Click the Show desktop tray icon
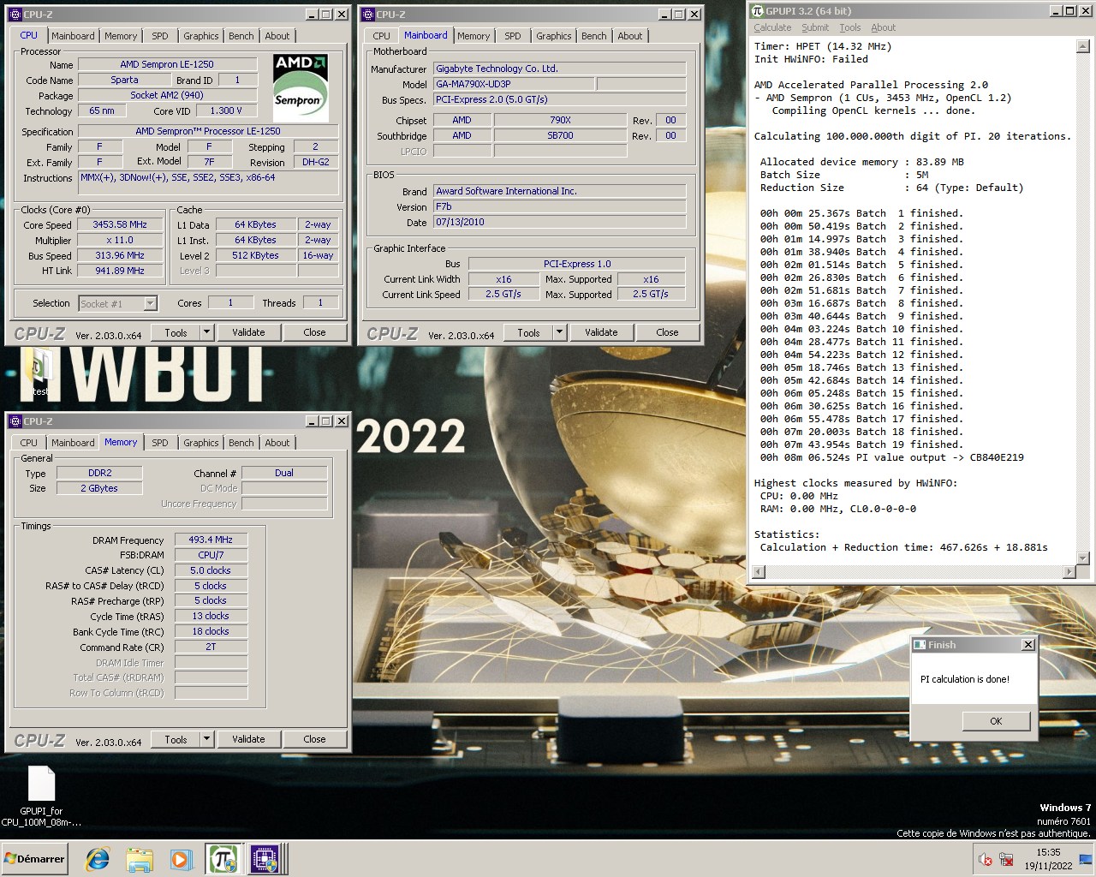 click(1086, 859)
